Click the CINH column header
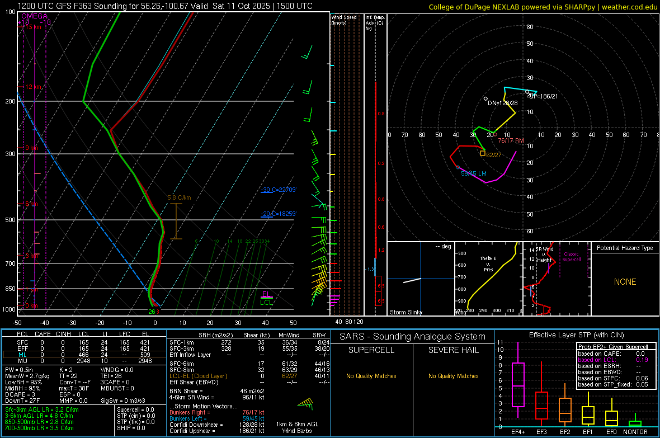Viewport: 660px width, 438px height. click(x=64, y=334)
